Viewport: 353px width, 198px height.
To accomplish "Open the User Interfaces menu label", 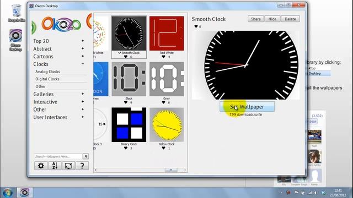I will [50, 117].
